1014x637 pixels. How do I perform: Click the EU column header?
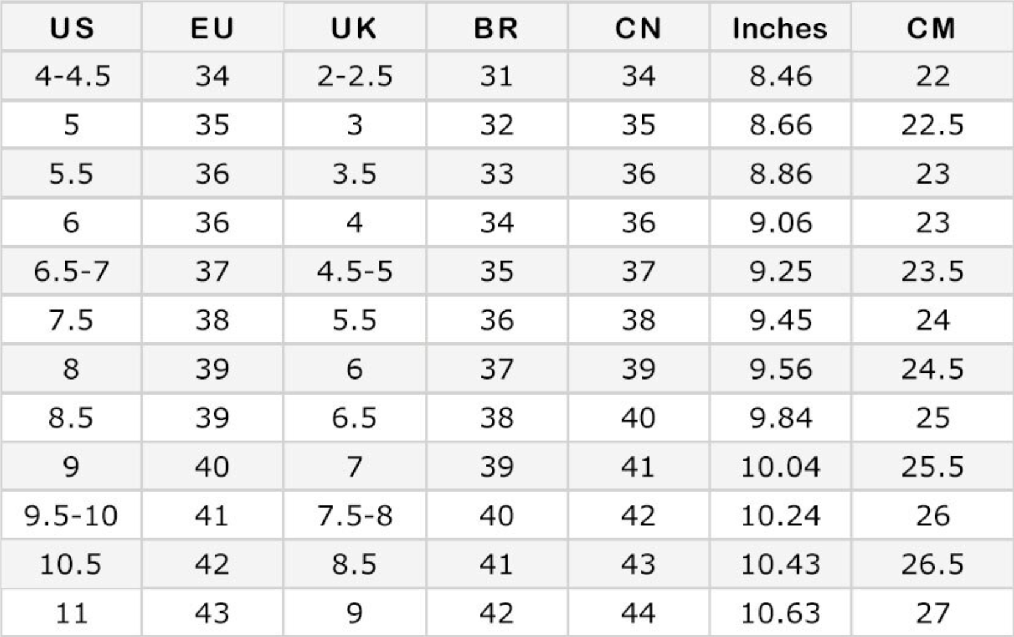pyautogui.click(x=212, y=28)
